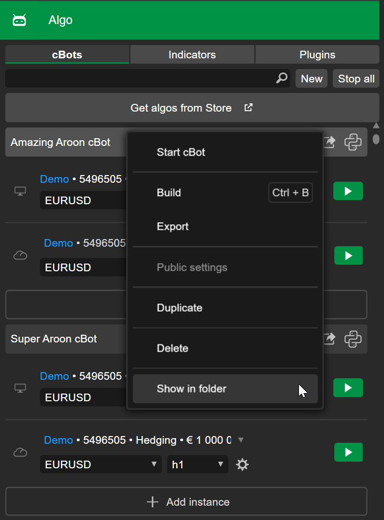
Task: Switch to the Indicators tab
Action: (192, 54)
